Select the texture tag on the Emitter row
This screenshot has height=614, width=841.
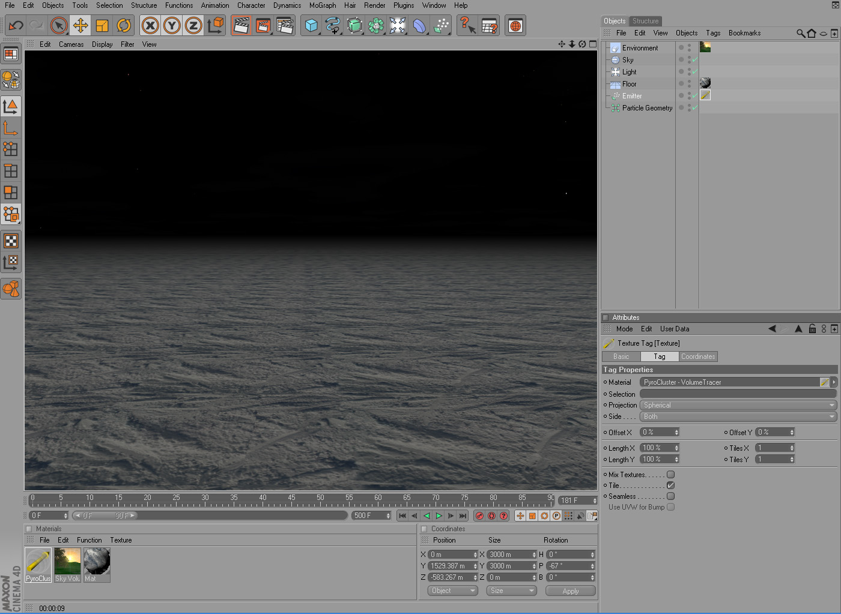[x=705, y=95]
